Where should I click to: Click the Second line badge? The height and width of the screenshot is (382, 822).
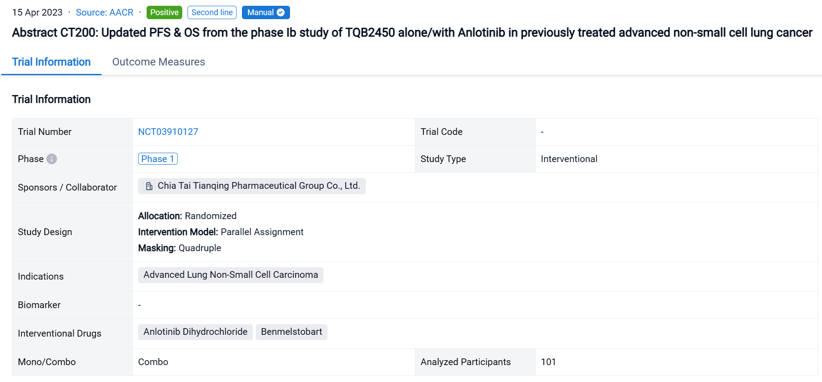coord(212,12)
